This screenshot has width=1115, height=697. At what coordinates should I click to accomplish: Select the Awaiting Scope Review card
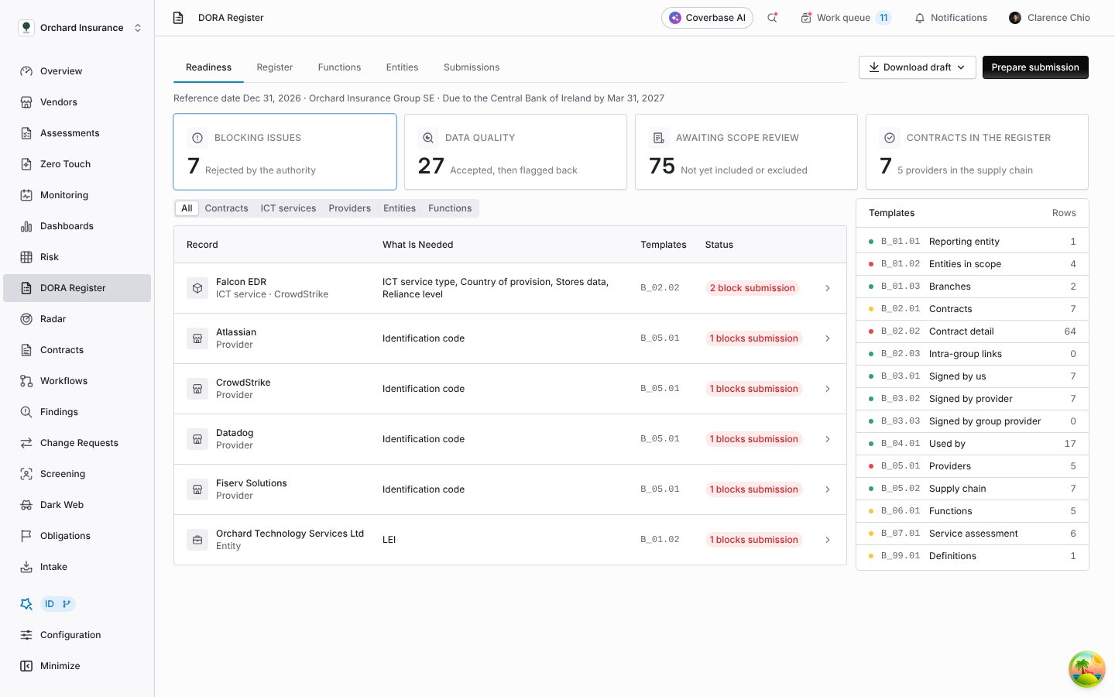coord(746,152)
